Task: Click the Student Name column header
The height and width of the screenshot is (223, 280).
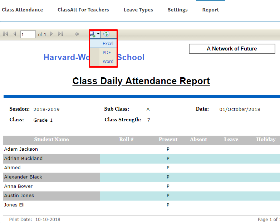Action: point(51,139)
